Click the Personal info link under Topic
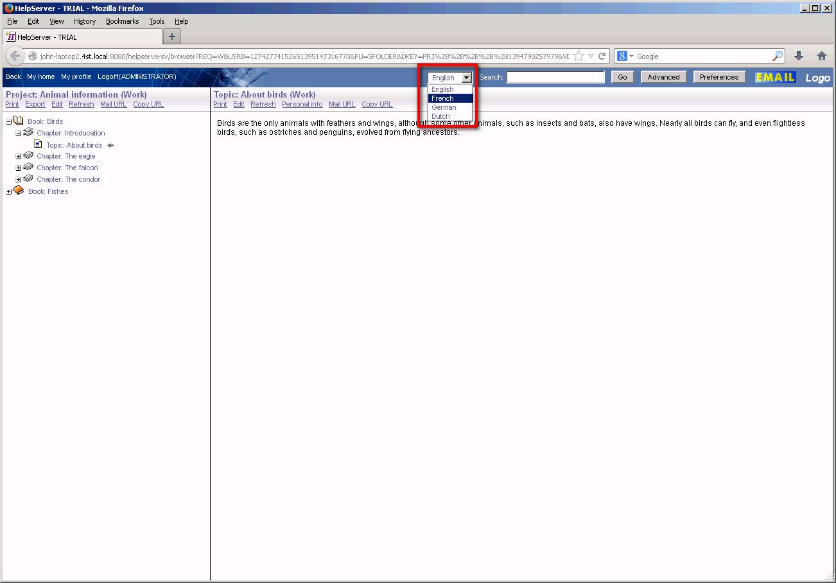Viewport: 836px width, 583px height. tap(302, 104)
